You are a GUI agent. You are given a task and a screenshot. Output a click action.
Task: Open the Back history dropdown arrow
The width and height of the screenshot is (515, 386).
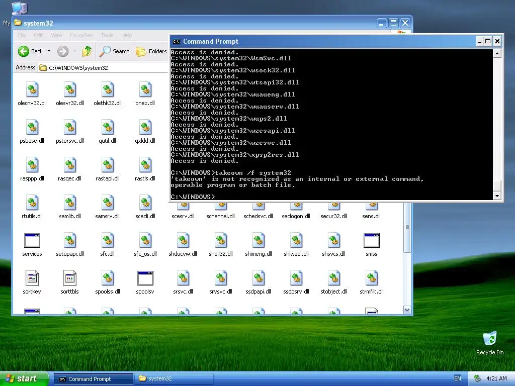point(49,51)
